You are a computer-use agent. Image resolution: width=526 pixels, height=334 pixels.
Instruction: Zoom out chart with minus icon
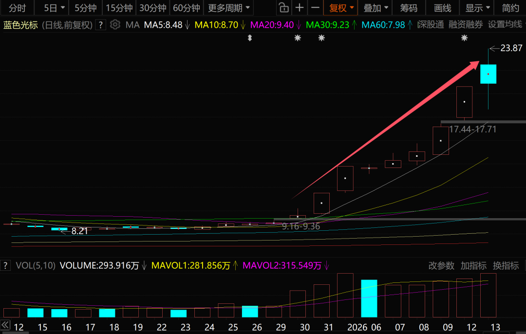point(316,8)
